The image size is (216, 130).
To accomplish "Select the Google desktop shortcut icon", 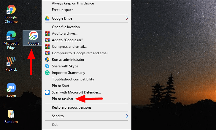I will (x=34, y=38).
